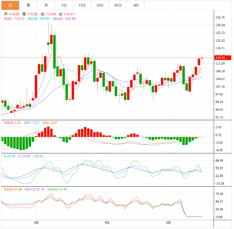This screenshot has height=229, width=234.
Task: Click the DEA: -2.07 label
Action: 49,123
